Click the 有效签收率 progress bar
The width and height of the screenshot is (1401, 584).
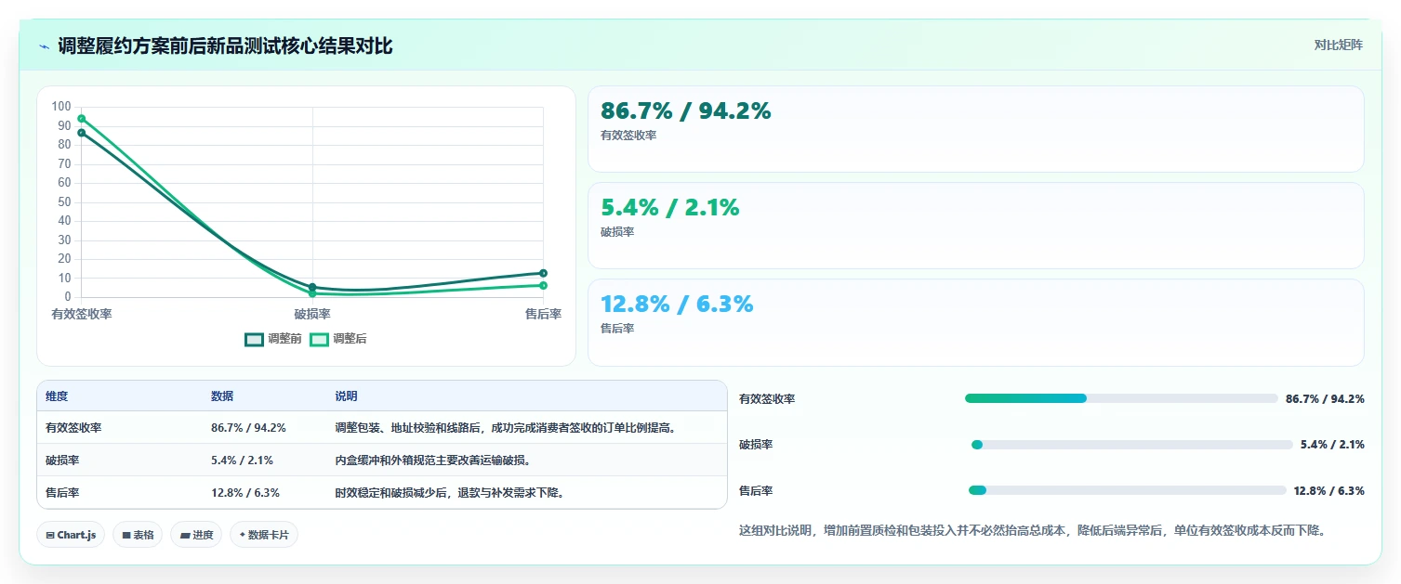pyautogui.click(x=1121, y=398)
